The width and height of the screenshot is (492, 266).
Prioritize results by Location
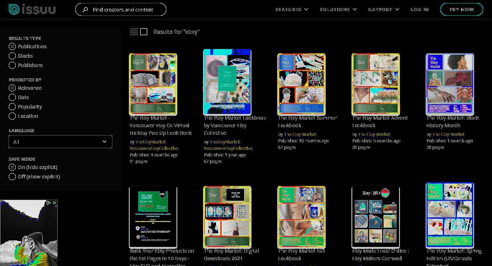click(x=12, y=116)
